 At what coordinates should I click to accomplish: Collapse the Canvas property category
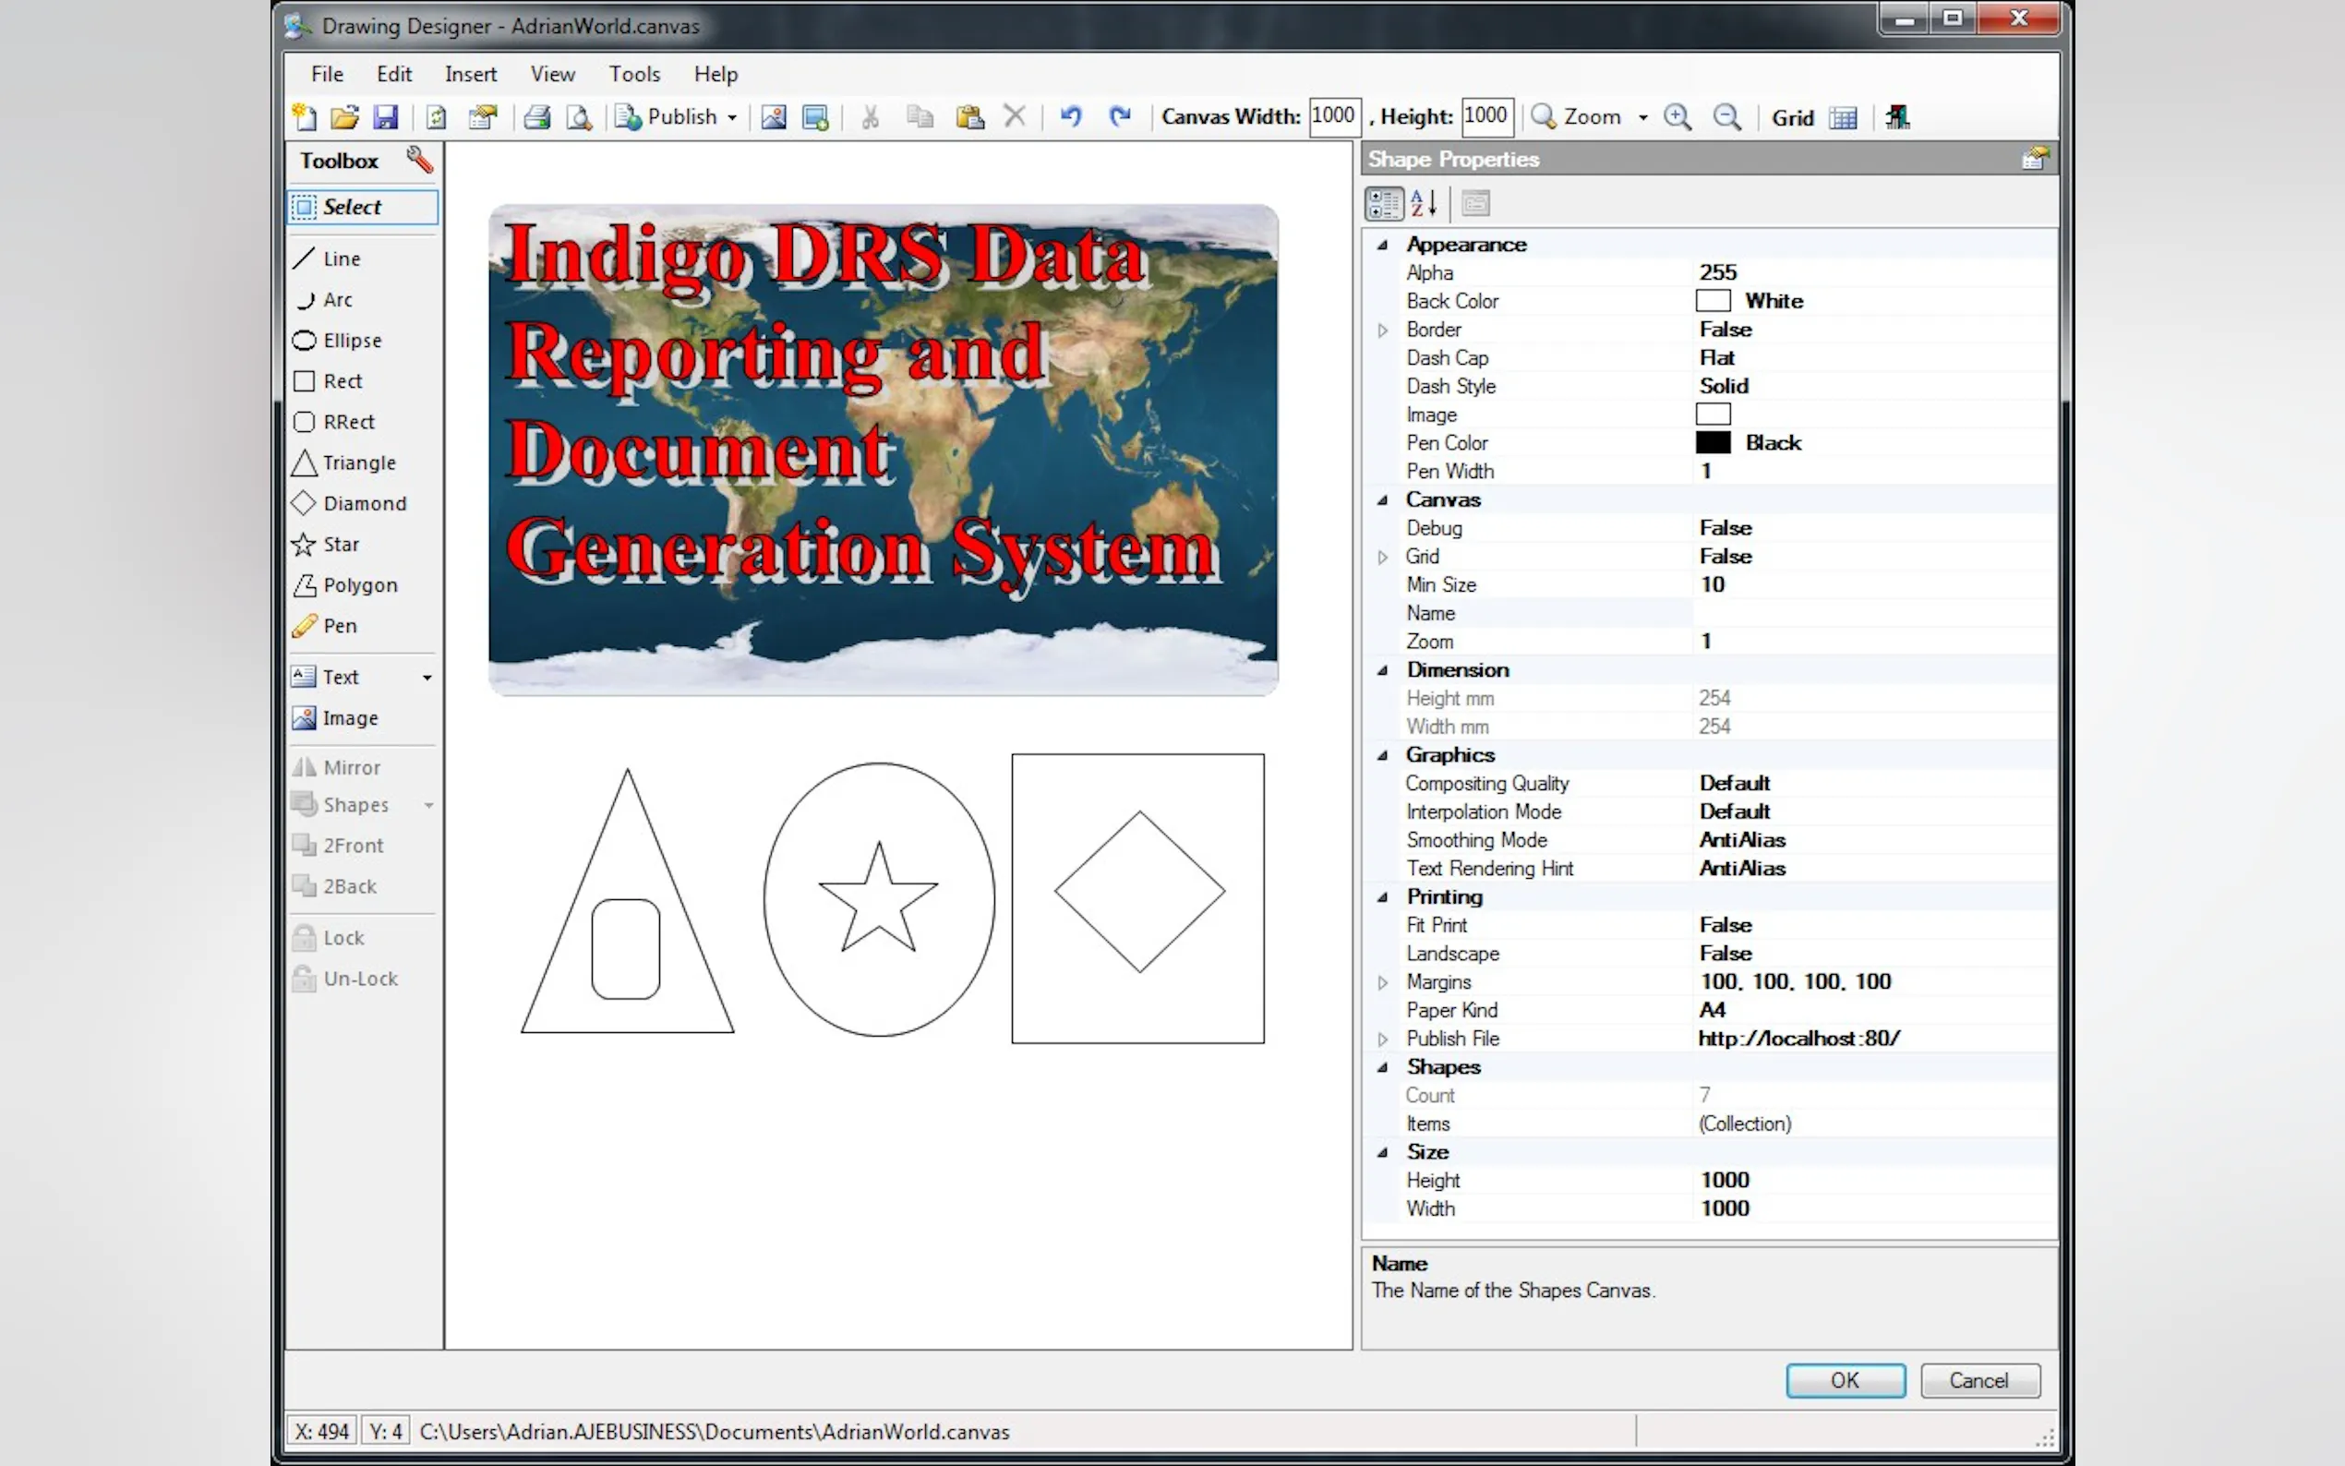pyautogui.click(x=1382, y=500)
